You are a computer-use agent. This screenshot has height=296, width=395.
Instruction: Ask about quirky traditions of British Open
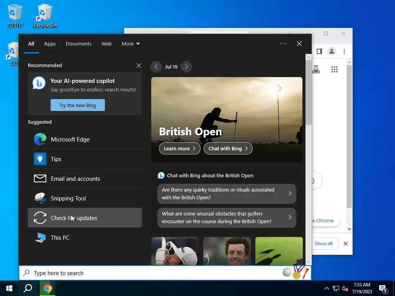[x=227, y=193]
